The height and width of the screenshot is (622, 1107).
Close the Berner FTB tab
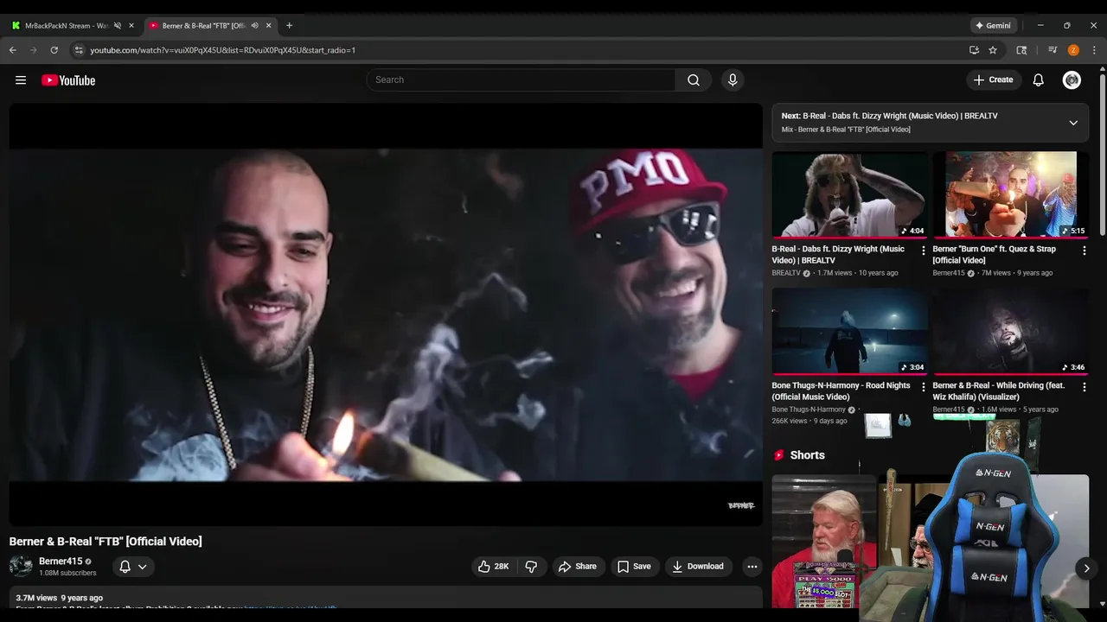coord(268,26)
